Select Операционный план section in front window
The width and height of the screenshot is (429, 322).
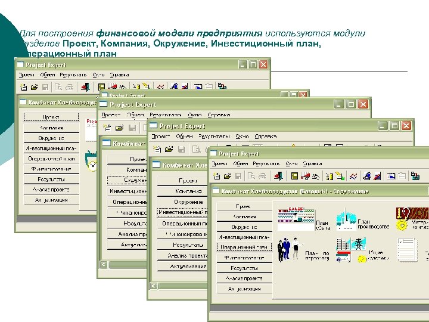coord(244,247)
